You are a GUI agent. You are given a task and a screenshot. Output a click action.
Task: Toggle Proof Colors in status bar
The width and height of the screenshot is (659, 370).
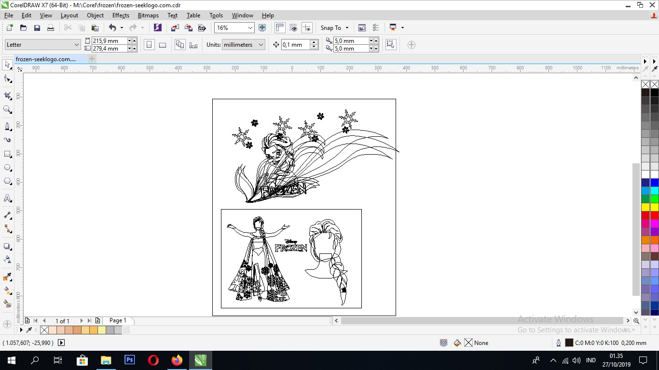(x=443, y=343)
